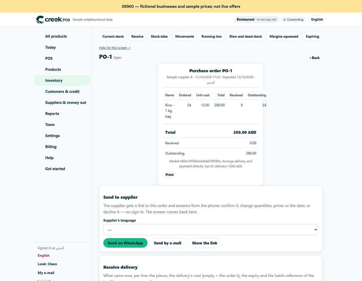Go to the Stock-take tab
Image resolution: width=362 pixels, height=281 pixels.
tap(159, 36)
